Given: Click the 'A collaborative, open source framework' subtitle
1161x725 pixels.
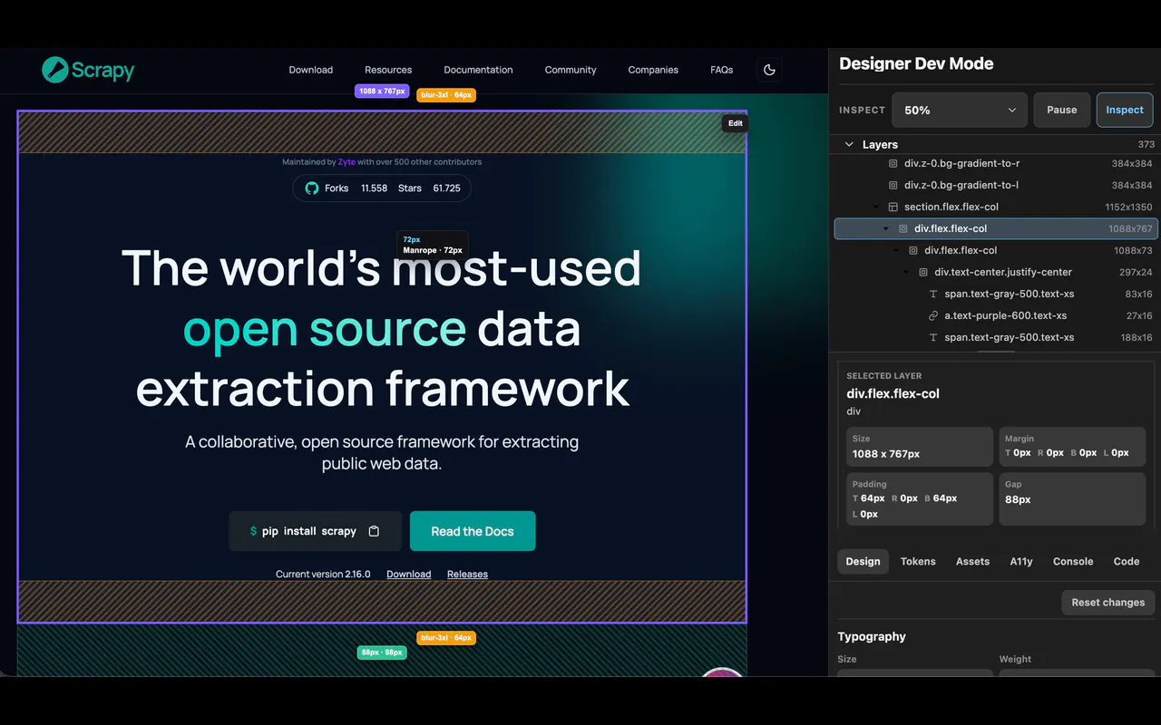Looking at the screenshot, I should (x=382, y=452).
